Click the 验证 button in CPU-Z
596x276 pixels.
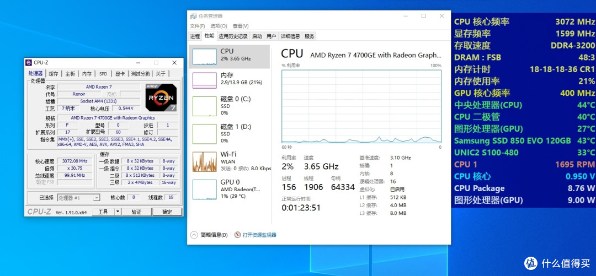pos(136,212)
